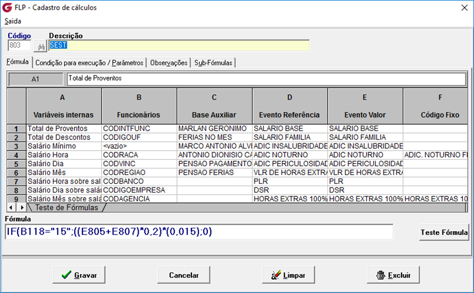Click the <vazio> cell
Viewport: 474px width, 293px height.
pyautogui.click(x=139, y=146)
